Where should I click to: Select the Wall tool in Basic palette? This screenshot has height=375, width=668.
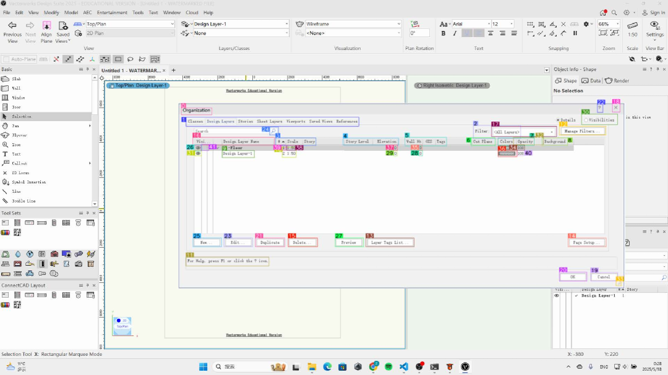point(17,88)
